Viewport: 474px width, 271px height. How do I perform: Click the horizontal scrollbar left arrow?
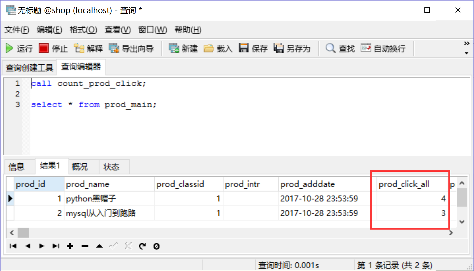pos(12,233)
